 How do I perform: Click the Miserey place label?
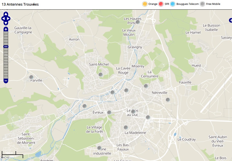pos(138,66)
